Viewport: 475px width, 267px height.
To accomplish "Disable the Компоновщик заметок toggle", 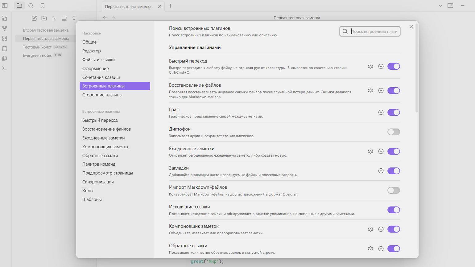I will coord(394,229).
